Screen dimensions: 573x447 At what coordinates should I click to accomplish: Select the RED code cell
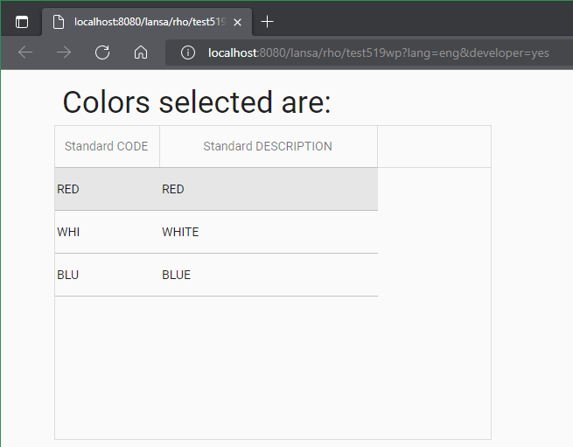point(107,189)
